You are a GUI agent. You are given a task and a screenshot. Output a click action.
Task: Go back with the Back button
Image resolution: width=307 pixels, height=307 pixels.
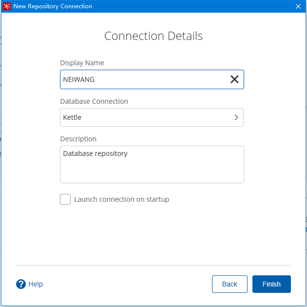(x=230, y=284)
